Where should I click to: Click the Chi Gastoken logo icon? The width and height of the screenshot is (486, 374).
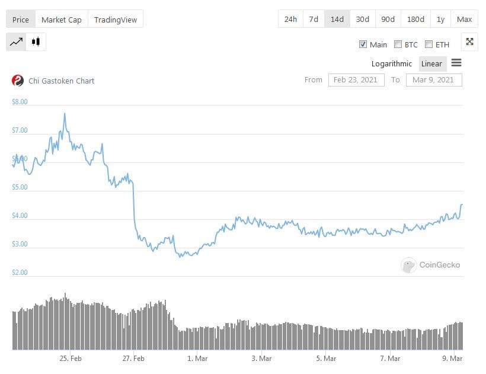[x=18, y=81]
